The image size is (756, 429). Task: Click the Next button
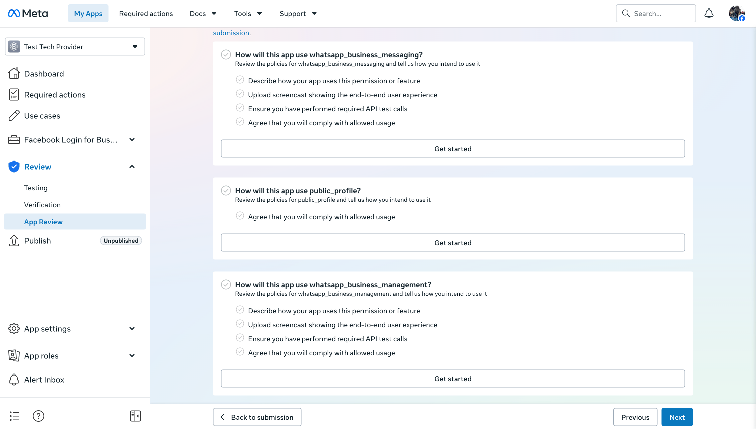coord(677,417)
